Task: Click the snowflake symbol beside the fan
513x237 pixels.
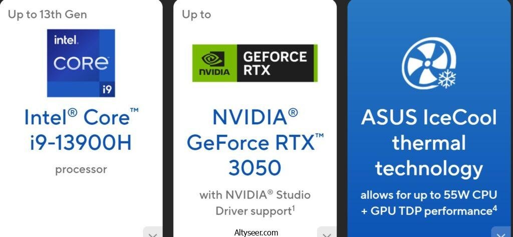Action: coord(446,79)
